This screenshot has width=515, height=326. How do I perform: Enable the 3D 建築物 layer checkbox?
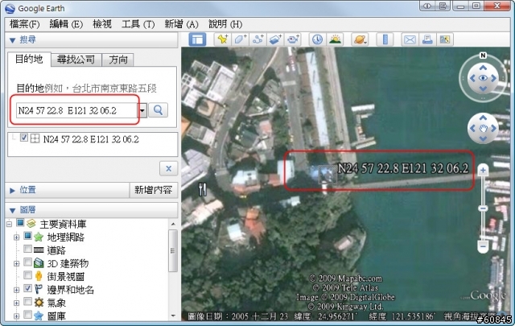pyautogui.click(x=27, y=262)
